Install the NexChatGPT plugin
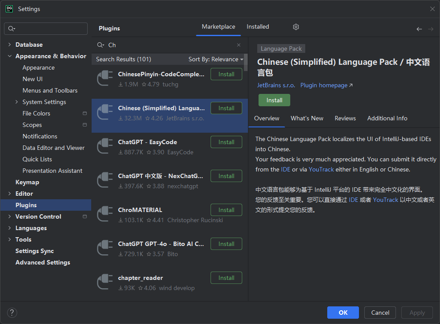The height and width of the screenshot is (324, 440). 226,176
